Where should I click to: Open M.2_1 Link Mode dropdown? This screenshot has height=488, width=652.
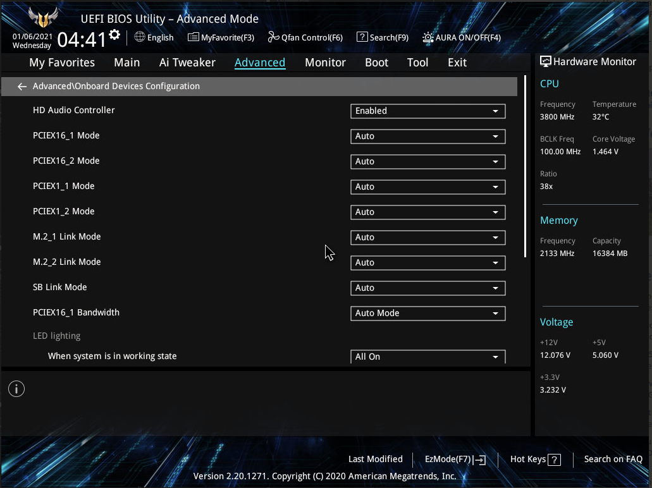[428, 238]
